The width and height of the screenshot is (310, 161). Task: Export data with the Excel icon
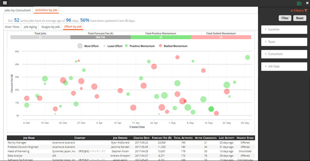point(299,3)
